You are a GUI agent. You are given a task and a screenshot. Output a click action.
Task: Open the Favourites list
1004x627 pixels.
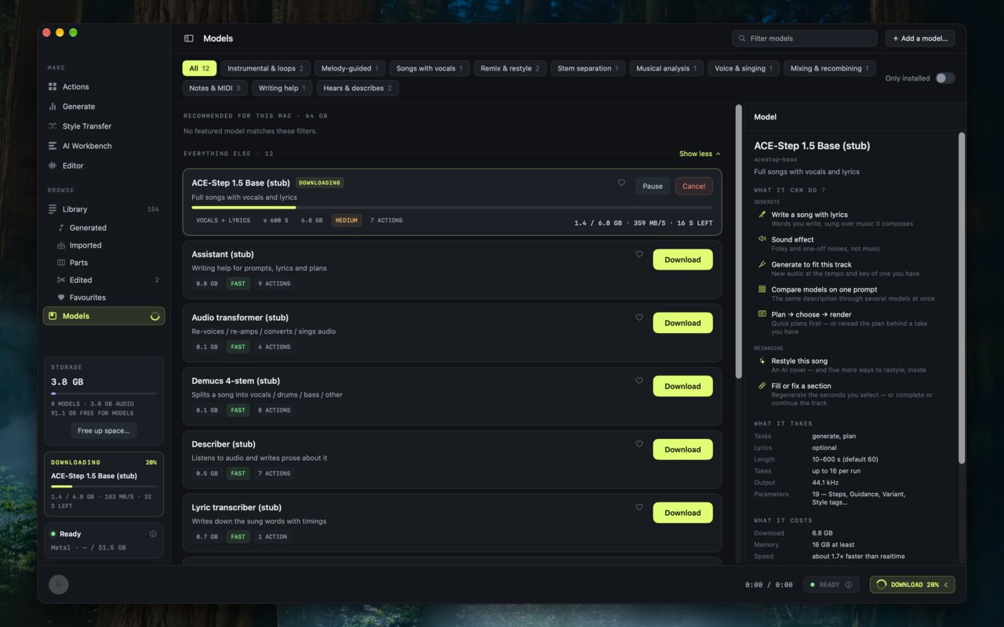pos(104,297)
